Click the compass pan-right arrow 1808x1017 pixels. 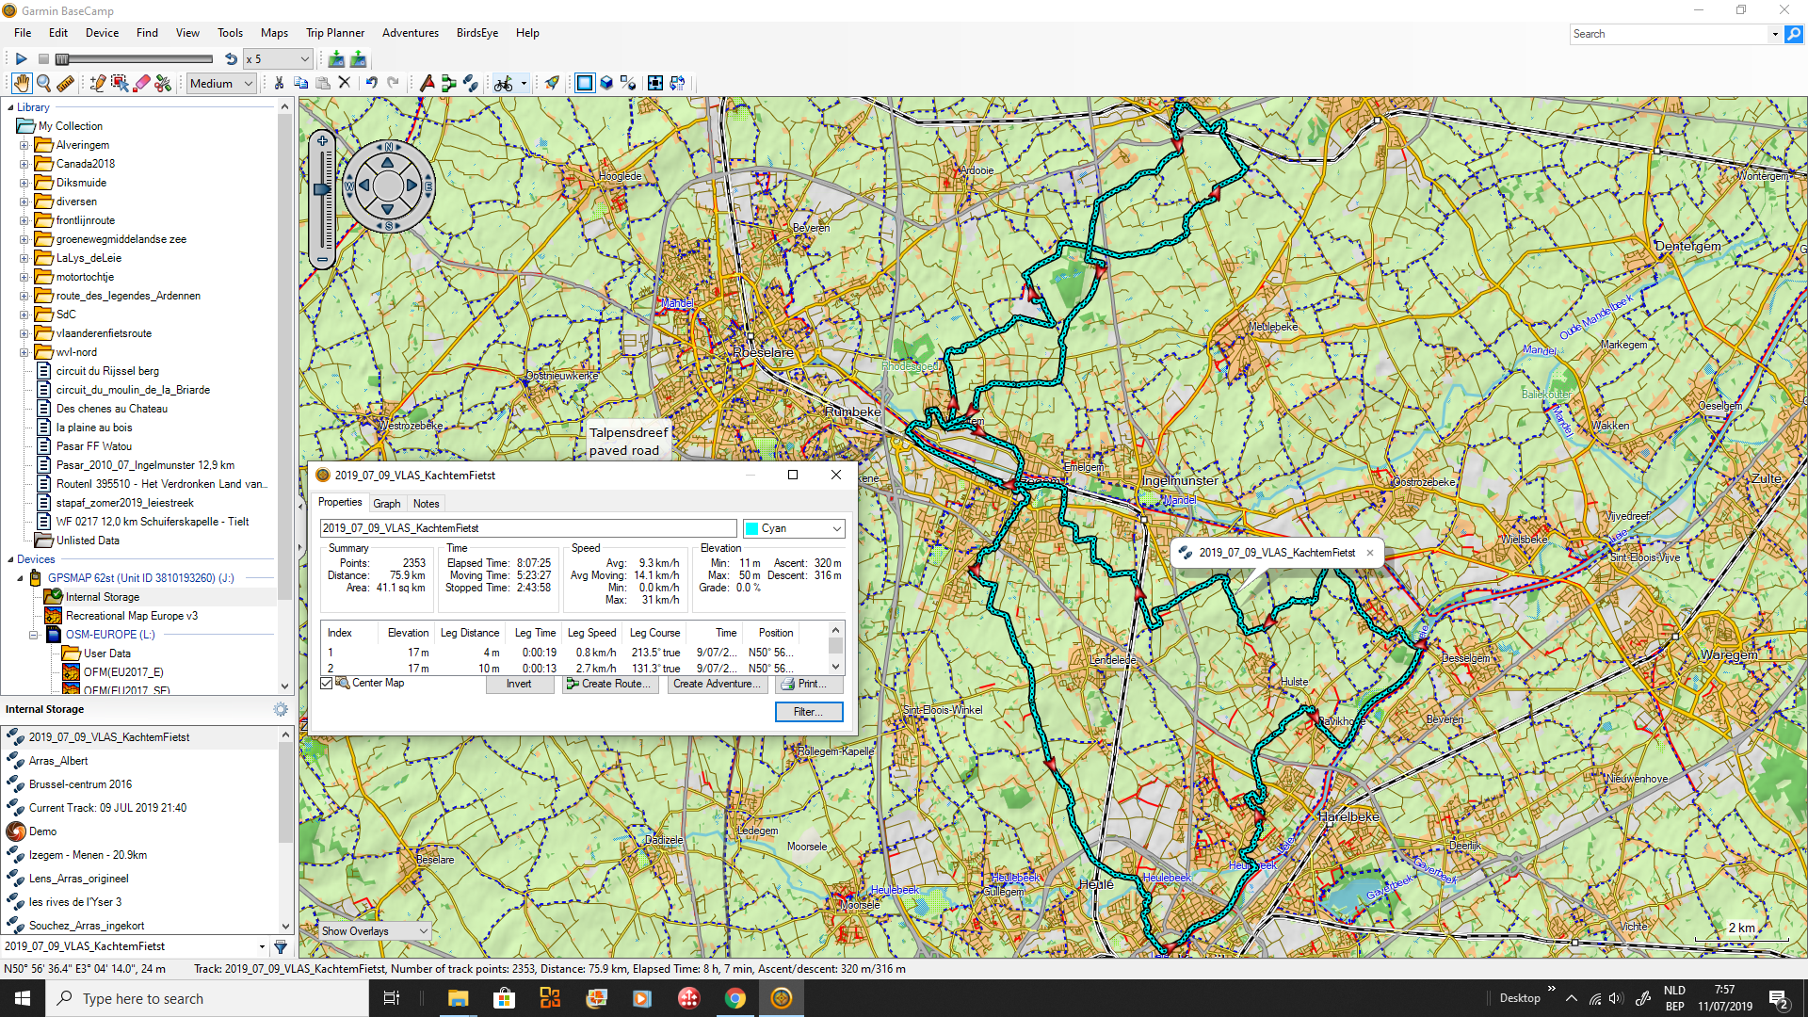click(412, 186)
